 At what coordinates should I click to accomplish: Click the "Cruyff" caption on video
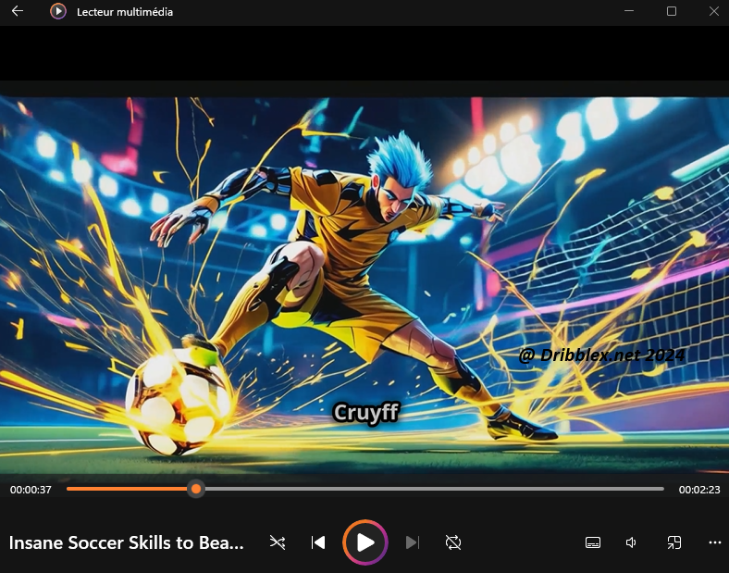[x=365, y=412]
